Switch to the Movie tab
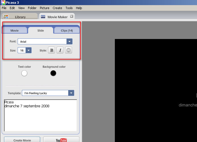Viewport: 197px width, 142px height. pos(14,30)
